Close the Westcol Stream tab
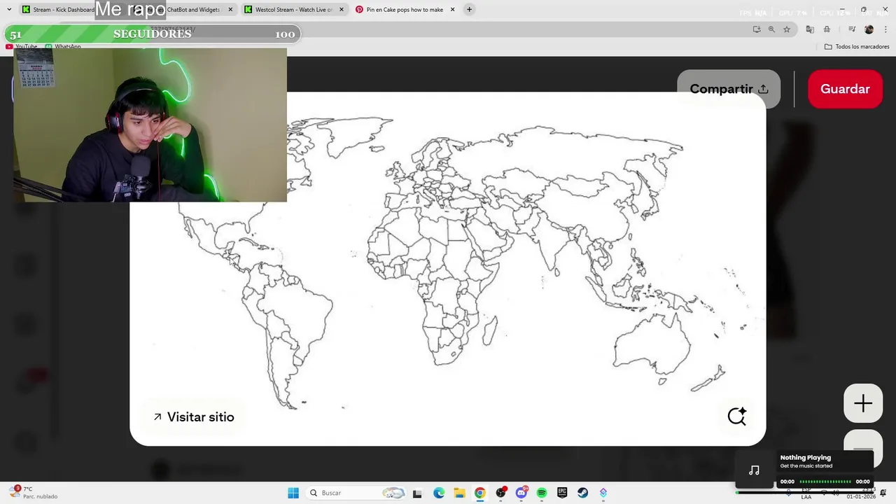This screenshot has height=504, width=896. click(x=342, y=10)
